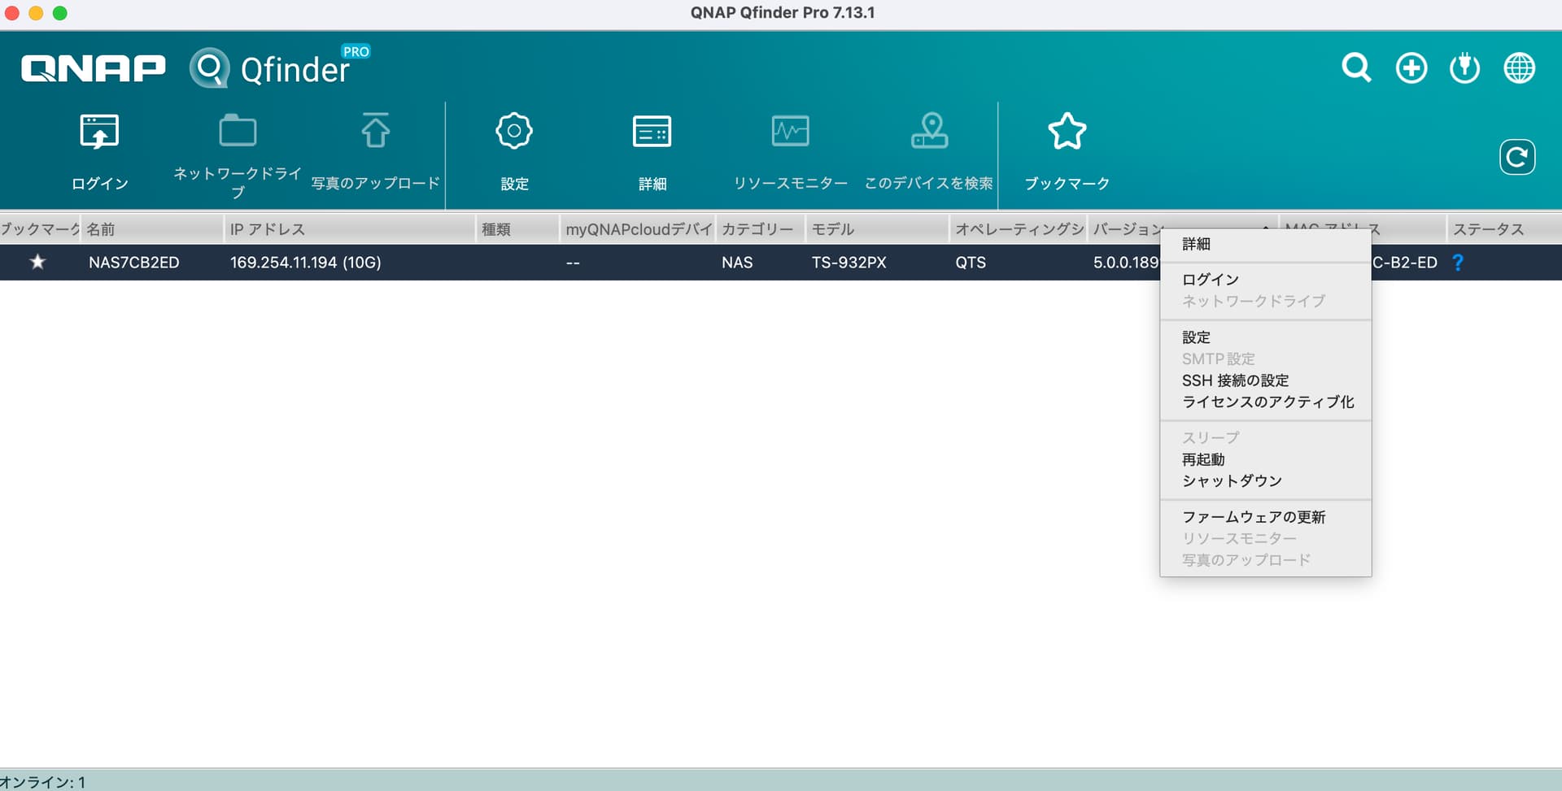Open Settings gear icon in toolbar

pyautogui.click(x=513, y=132)
